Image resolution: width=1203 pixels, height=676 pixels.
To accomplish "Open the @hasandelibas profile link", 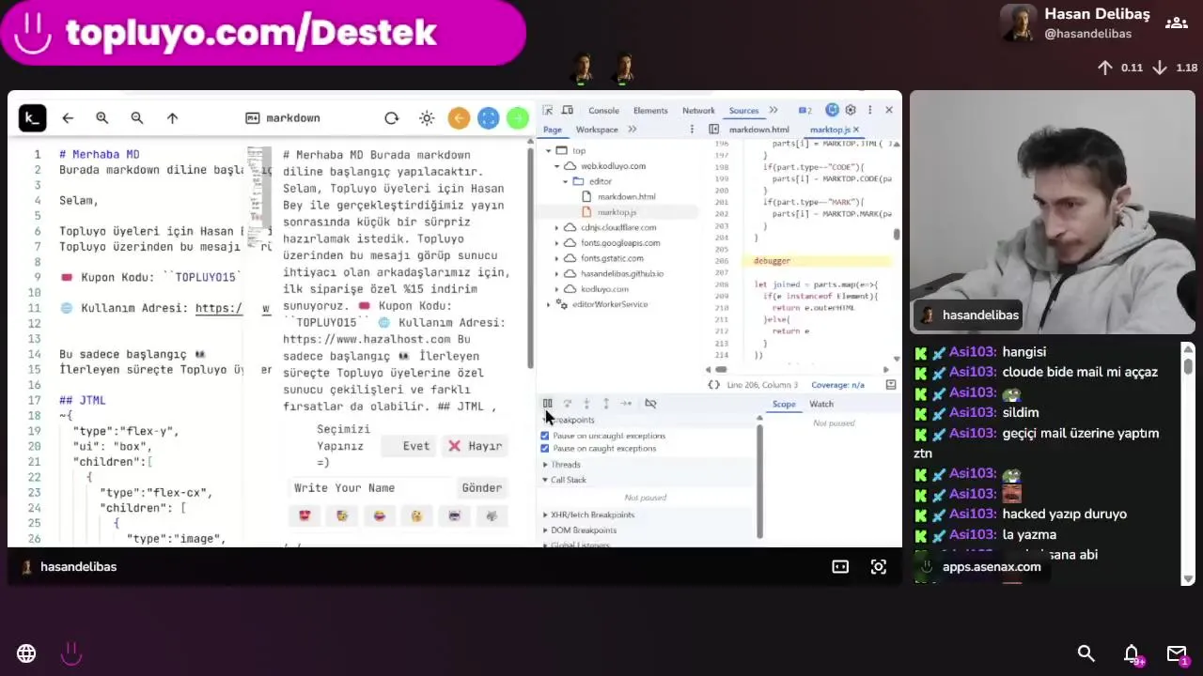I will [1087, 34].
